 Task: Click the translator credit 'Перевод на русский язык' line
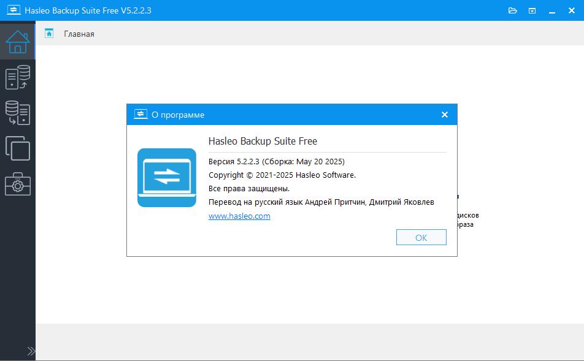321,202
